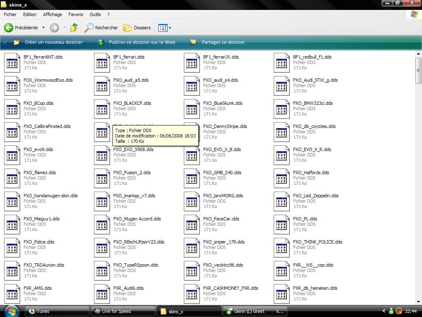Click the scrollbar up arrow
Viewport: 422px width, 317px height.
[418, 54]
